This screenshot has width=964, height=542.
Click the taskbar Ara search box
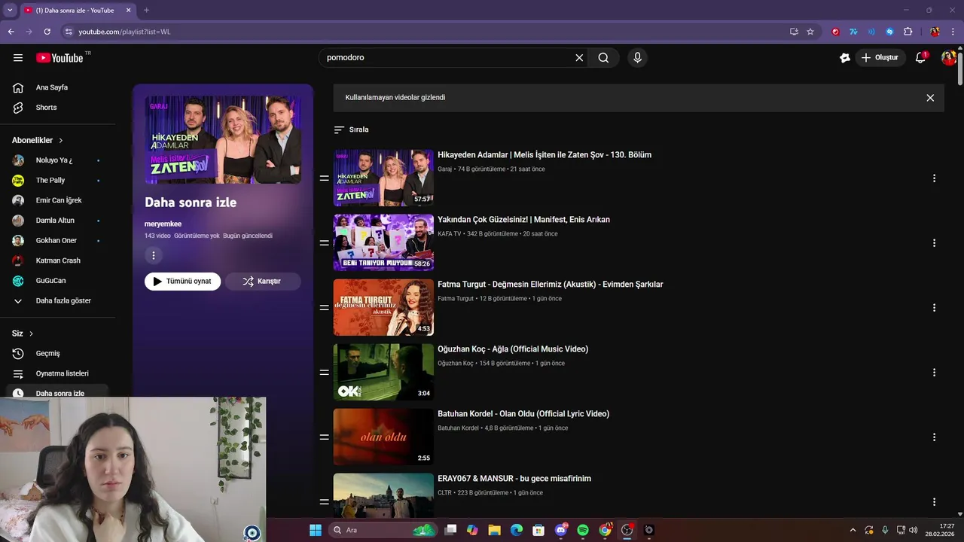pyautogui.click(x=384, y=530)
